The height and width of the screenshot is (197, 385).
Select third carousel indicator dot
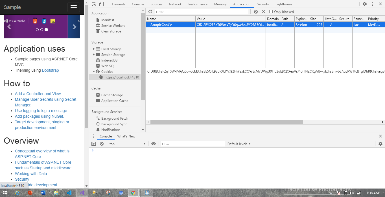(46, 30)
